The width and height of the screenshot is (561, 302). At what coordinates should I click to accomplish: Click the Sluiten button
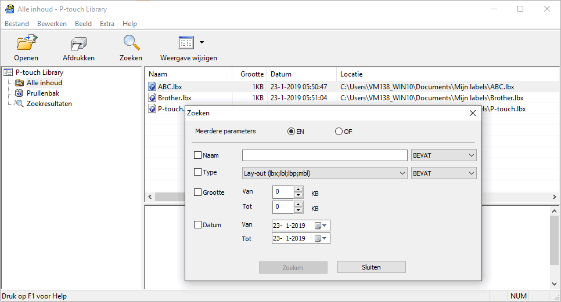click(371, 267)
